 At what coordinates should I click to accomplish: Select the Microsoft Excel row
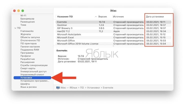tap(113, 38)
